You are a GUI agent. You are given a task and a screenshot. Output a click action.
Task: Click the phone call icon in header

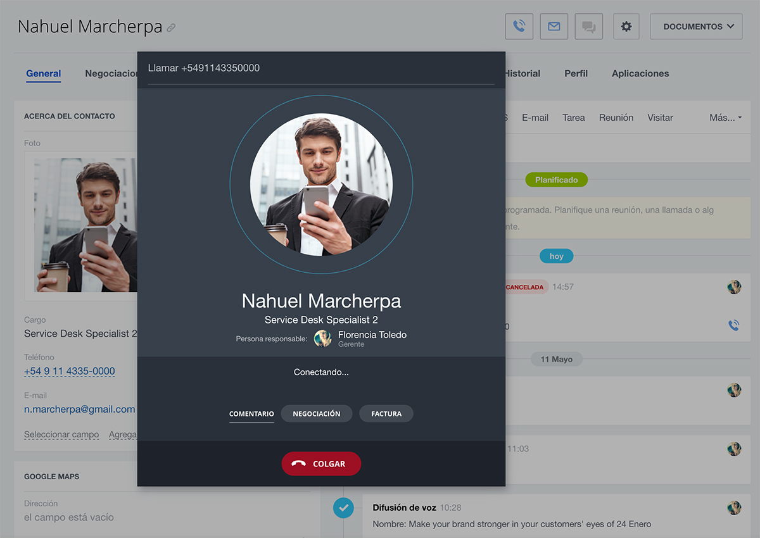[519, 27]
